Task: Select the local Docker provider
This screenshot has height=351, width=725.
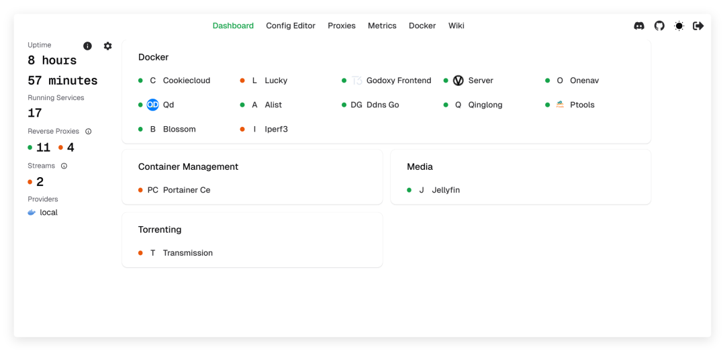Action: tap(48, 212)
